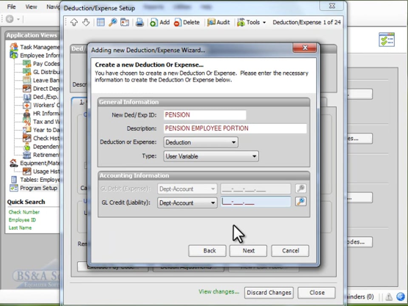Open the View menu

point(31,7)
